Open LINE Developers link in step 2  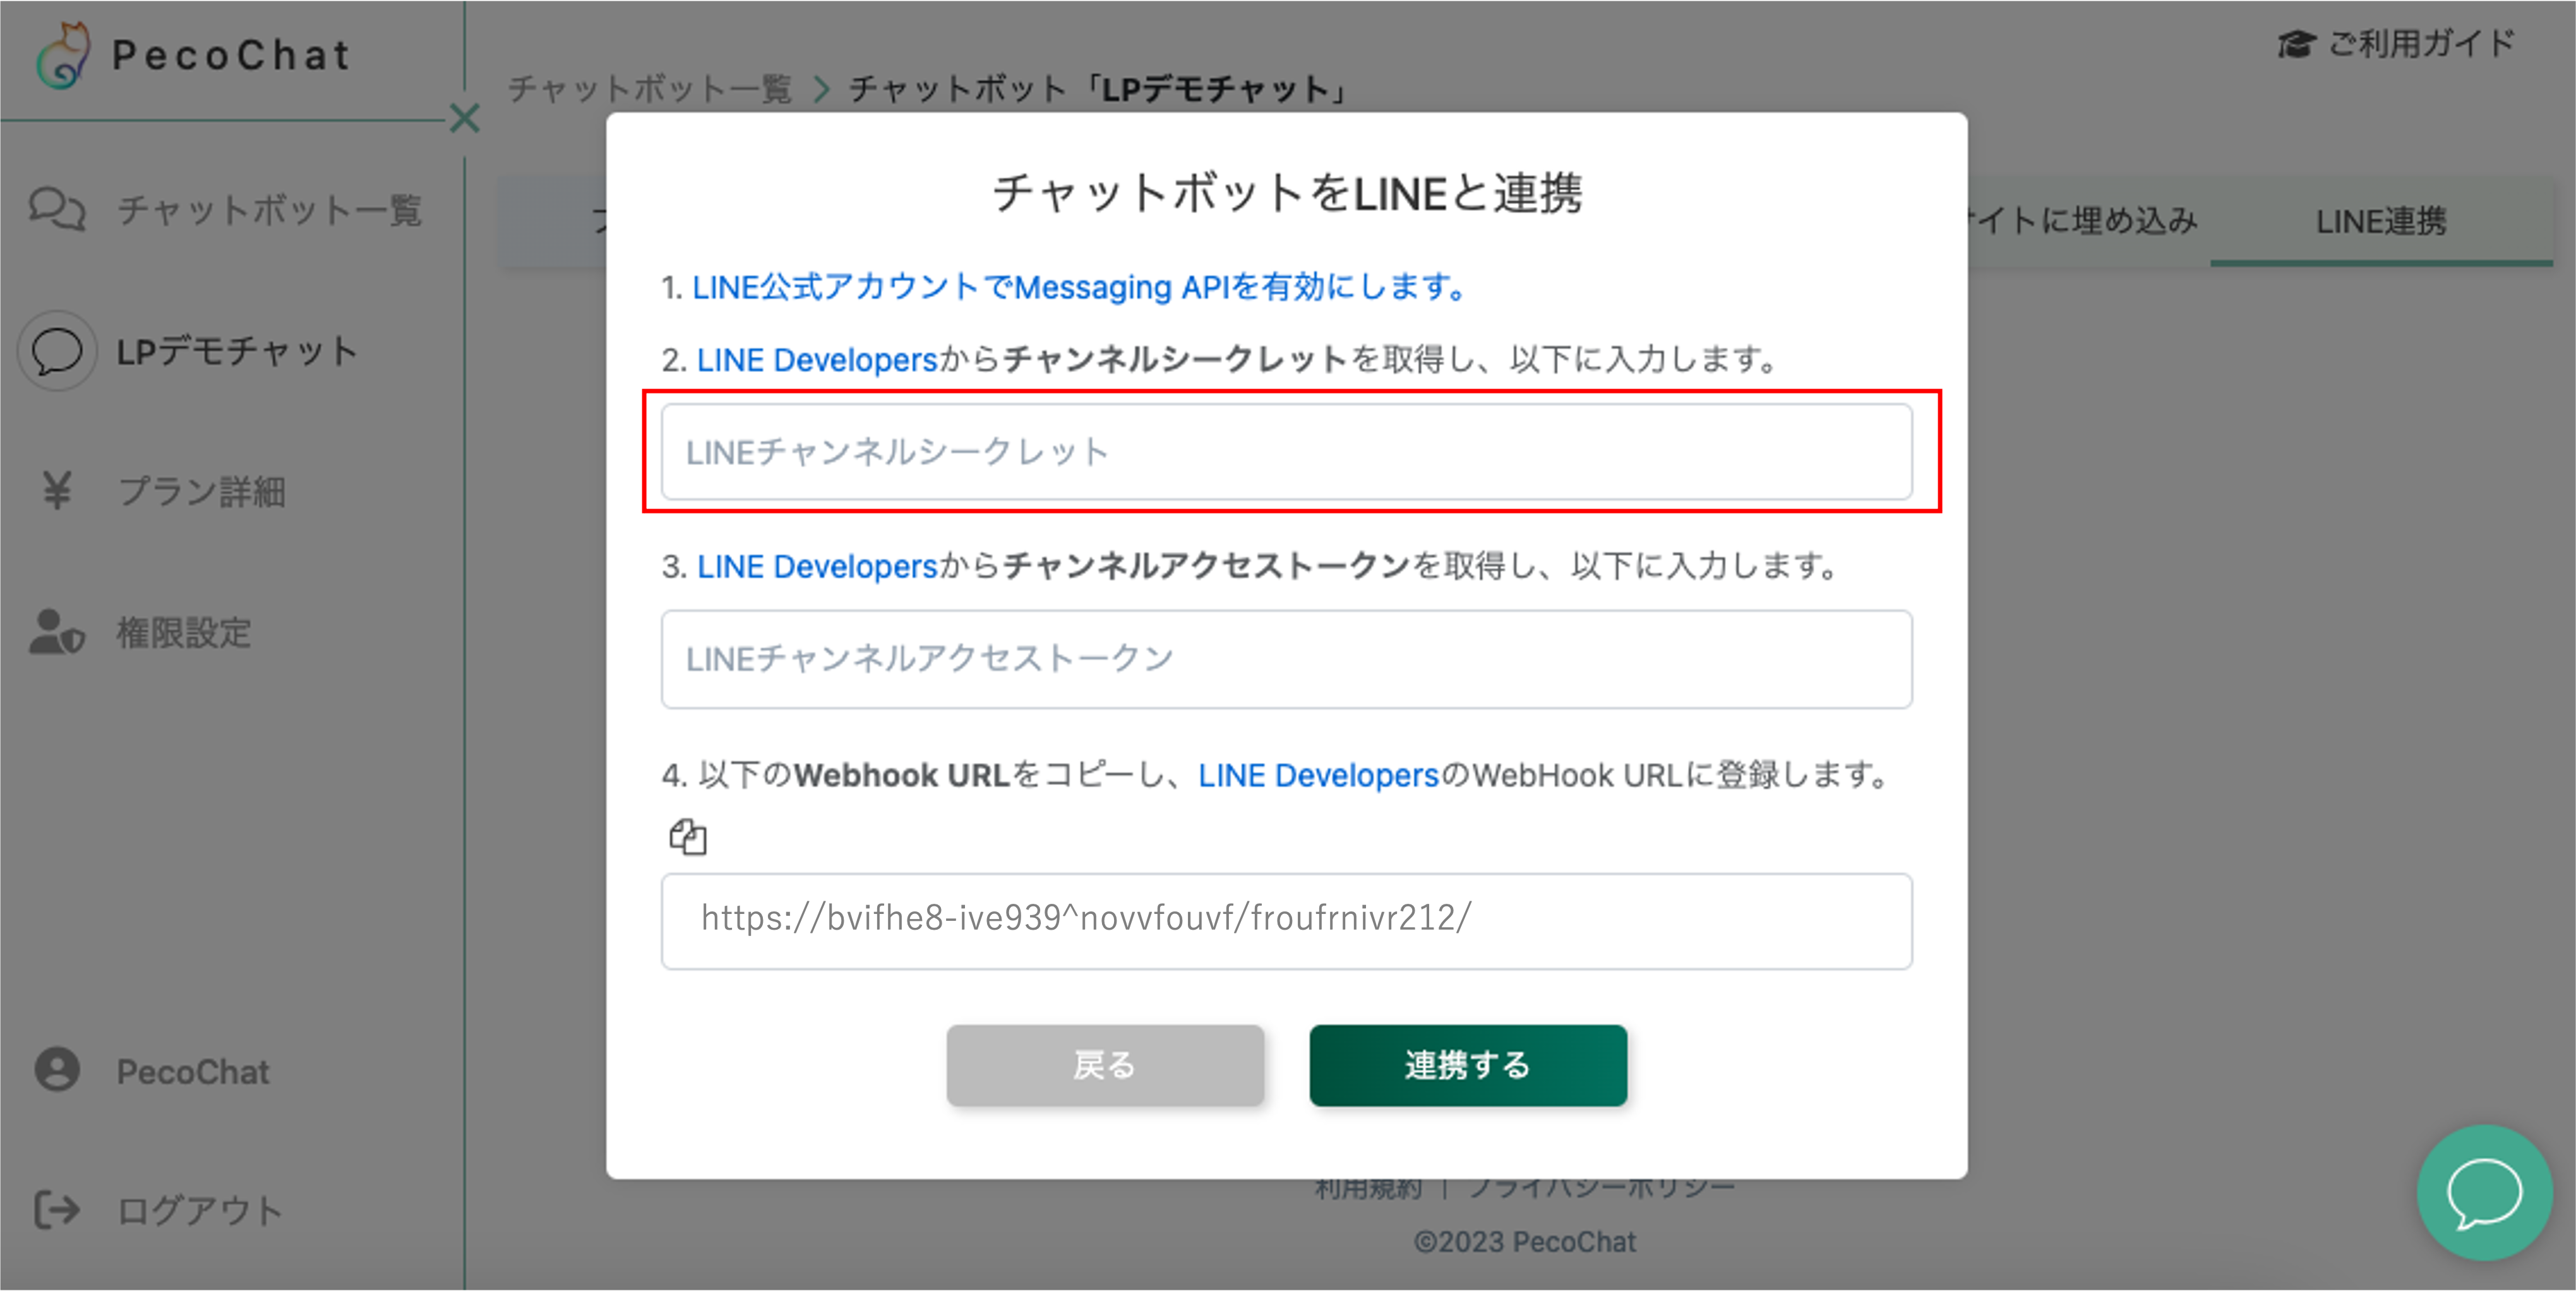(x=817, y=359)
